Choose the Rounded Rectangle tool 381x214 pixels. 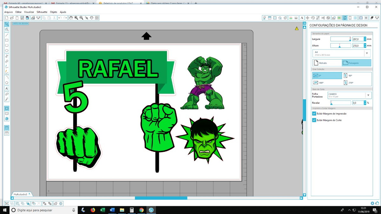click(7, 45)
